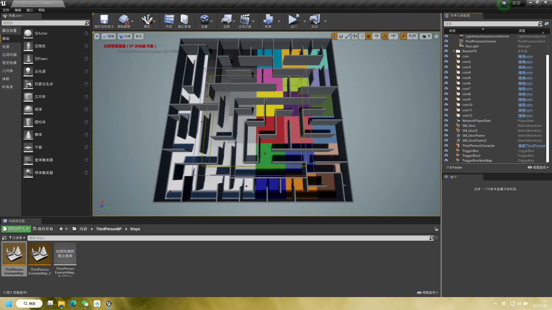Open the File (文件) menu
552x310 pixels.
6,10
